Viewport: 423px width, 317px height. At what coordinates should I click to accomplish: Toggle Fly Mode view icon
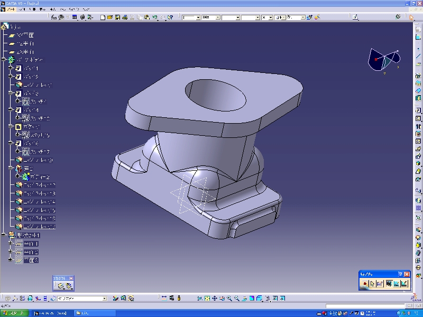[200, 298]
